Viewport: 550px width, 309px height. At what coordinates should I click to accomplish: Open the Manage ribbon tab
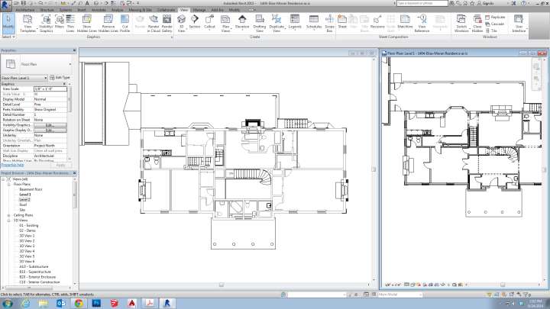199,10
